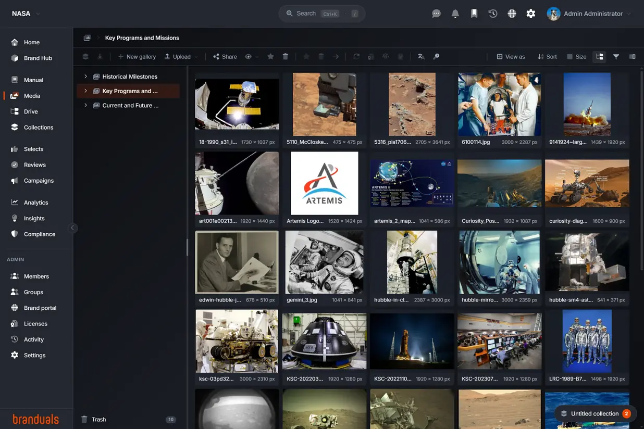Open Brand Hub in sidebar
This screenshot has width=644, height=429.
coord(38,58)
